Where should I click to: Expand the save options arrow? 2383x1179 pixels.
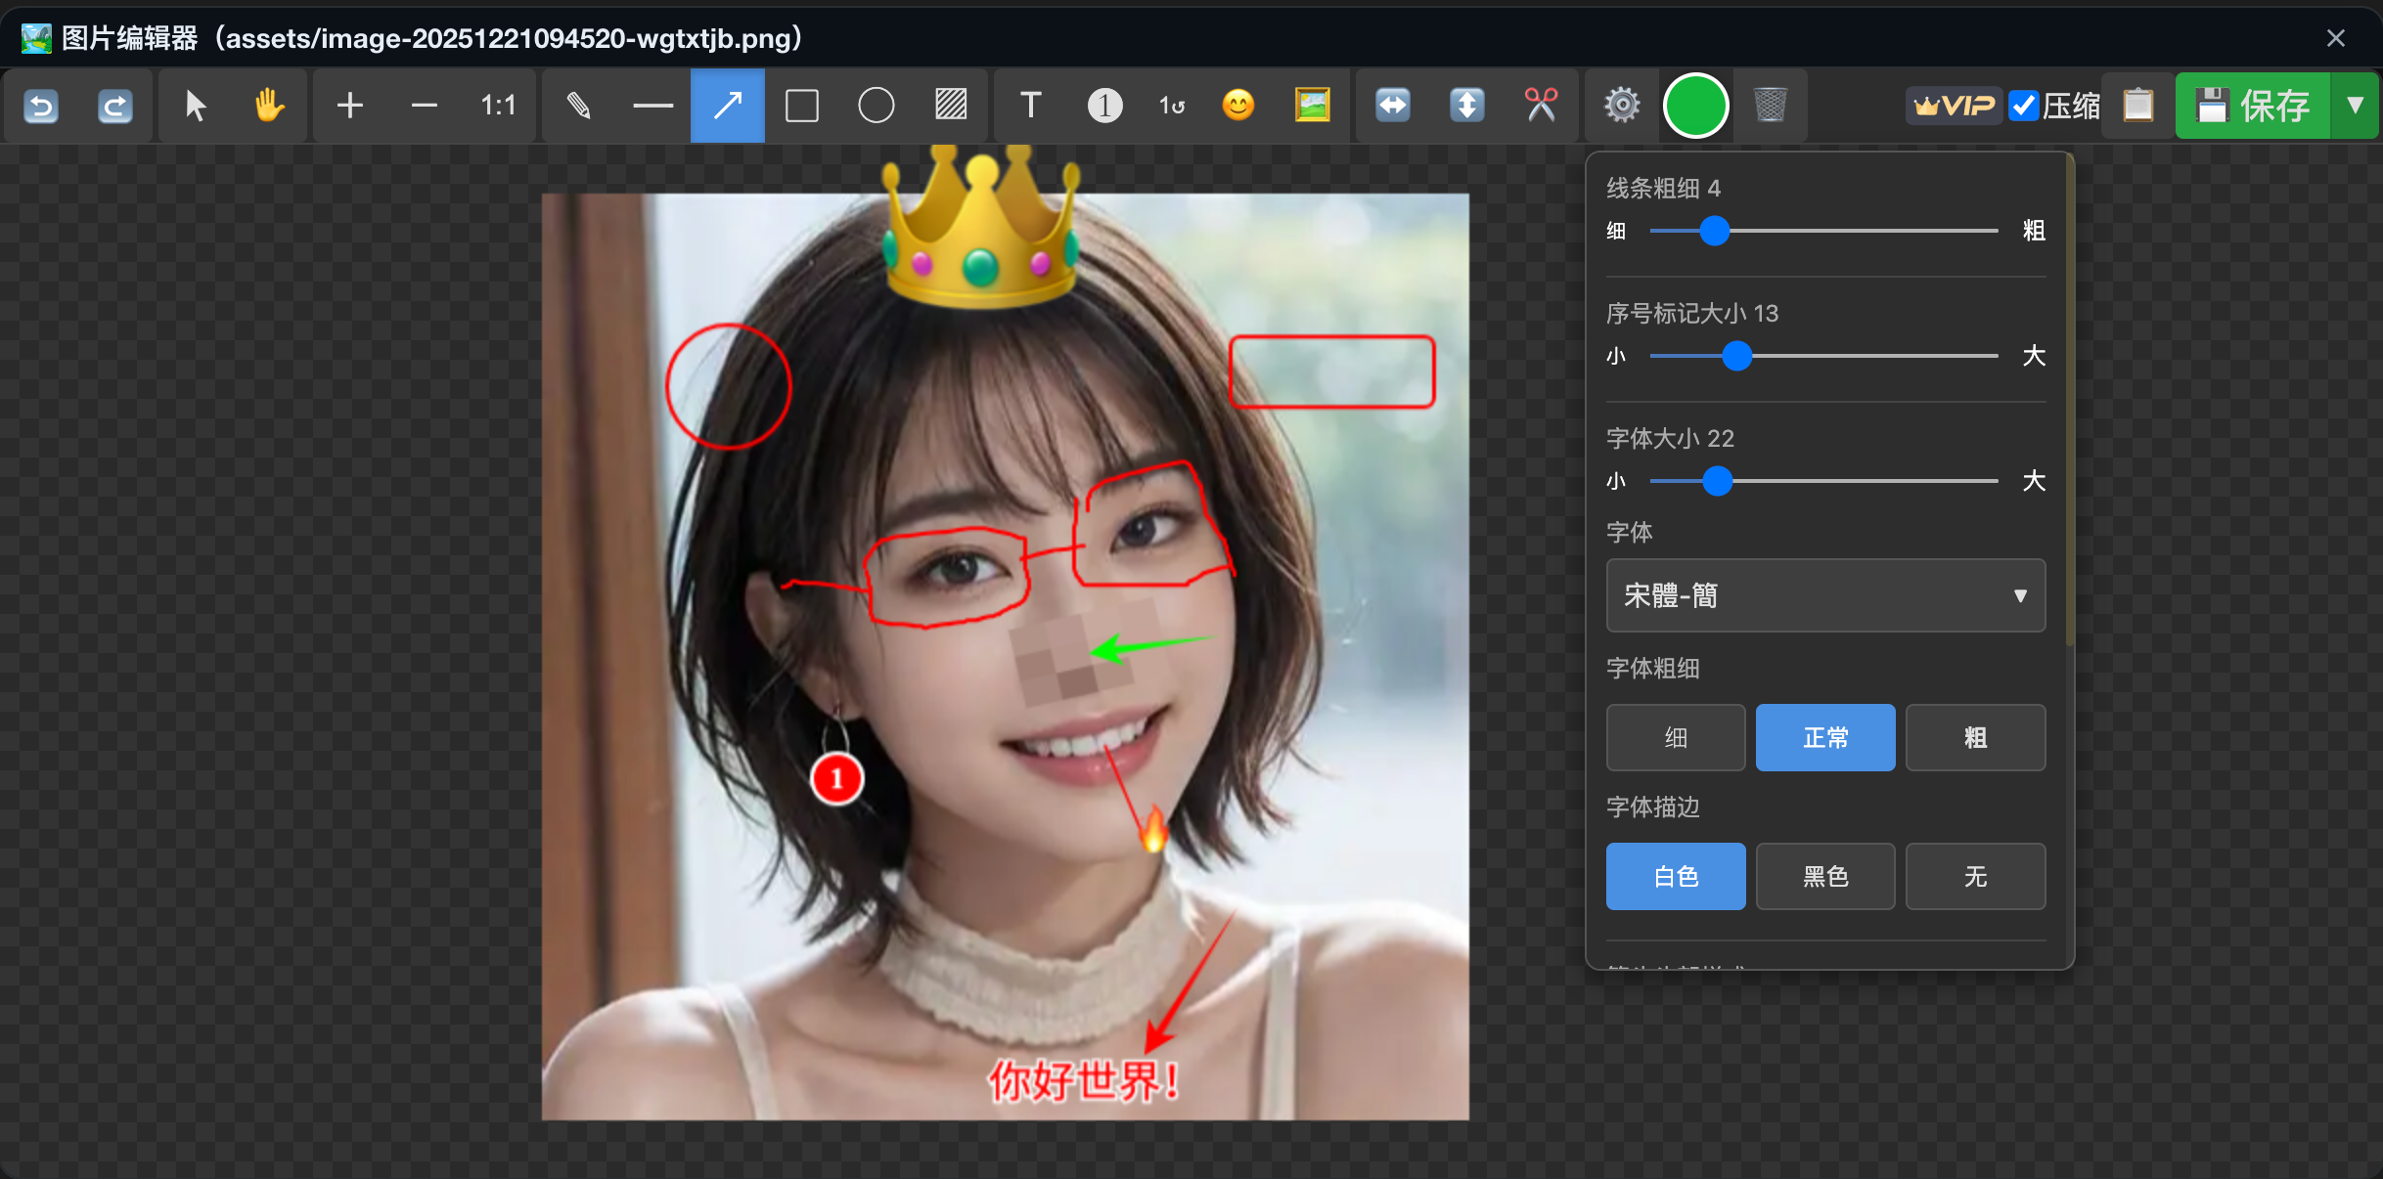(2355, 106)
